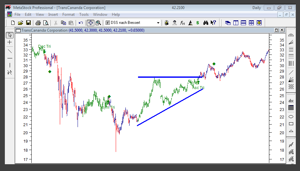Viewport: 300px width, 171px height.
Task: Open the DSS nach Bressert indicator dropdown
Action: point(158,23)
